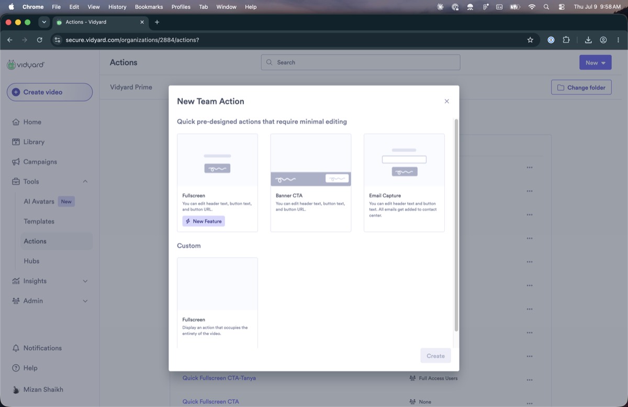Select the Custom Fullscreen action card

217,303
